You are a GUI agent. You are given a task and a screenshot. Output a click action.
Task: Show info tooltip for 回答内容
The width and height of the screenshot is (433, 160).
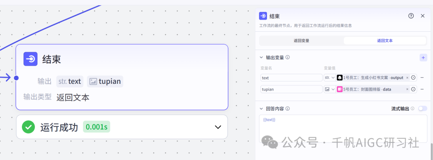pyautogui.click(x=287, y=109)
